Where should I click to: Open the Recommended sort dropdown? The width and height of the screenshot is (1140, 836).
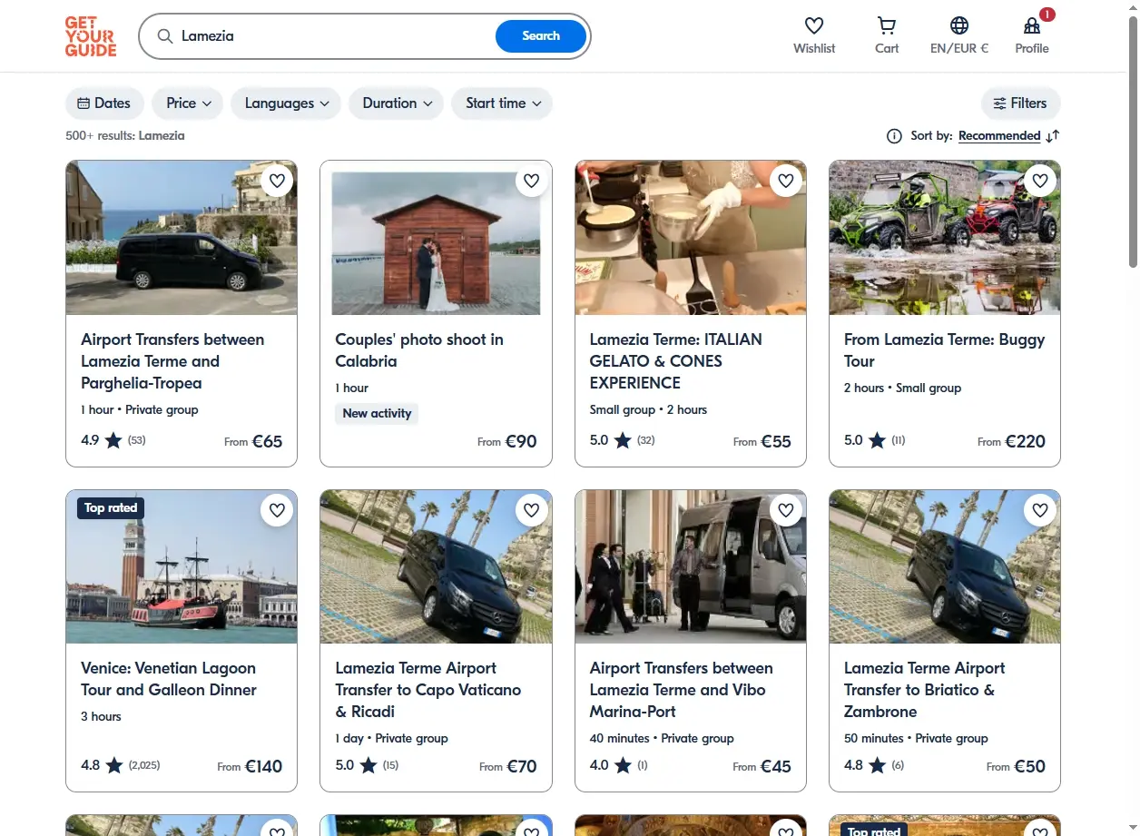999,136
